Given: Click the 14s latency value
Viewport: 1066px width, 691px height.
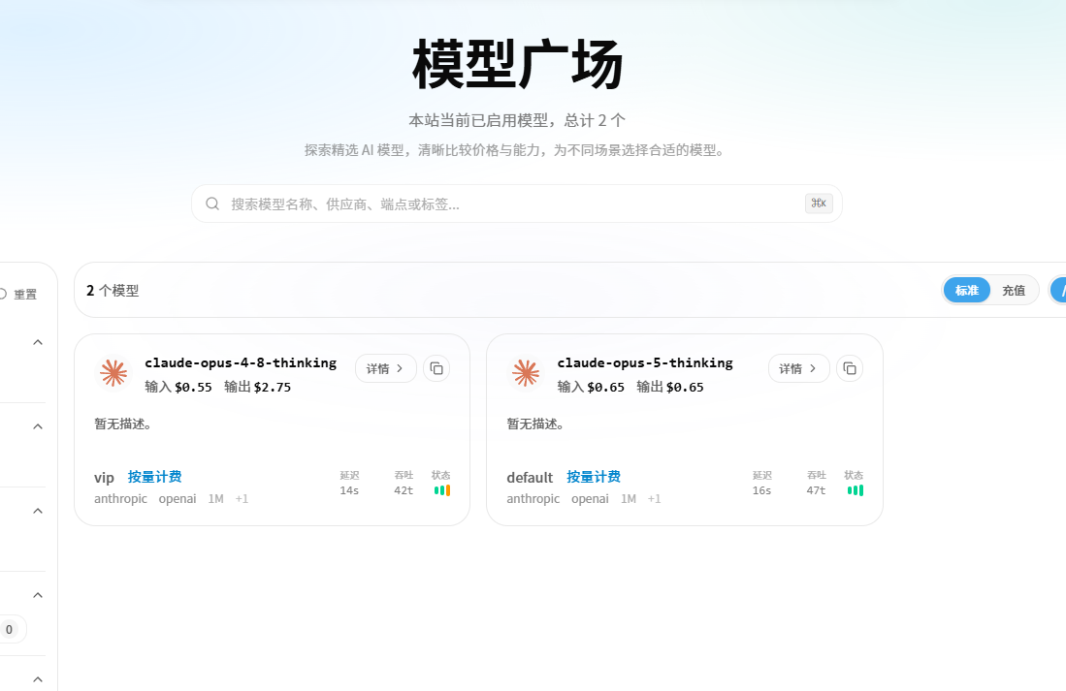Looking at the screenshot, I should pyautogui.click(x=349, y=490).
